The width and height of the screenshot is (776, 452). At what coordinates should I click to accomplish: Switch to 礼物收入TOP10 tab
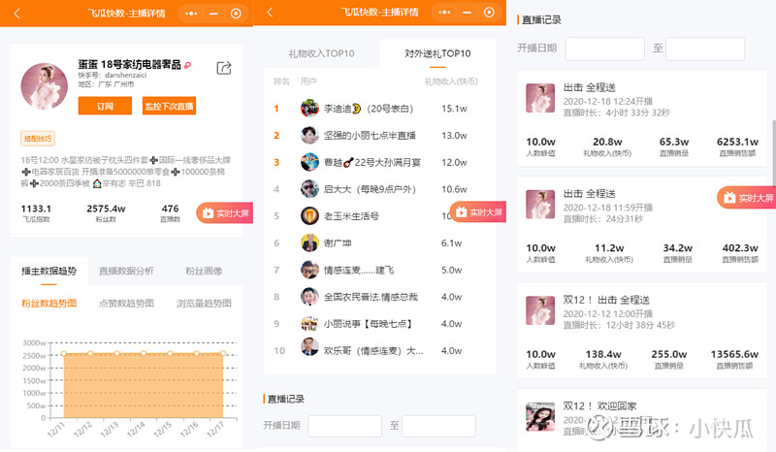tap(322, 53)
